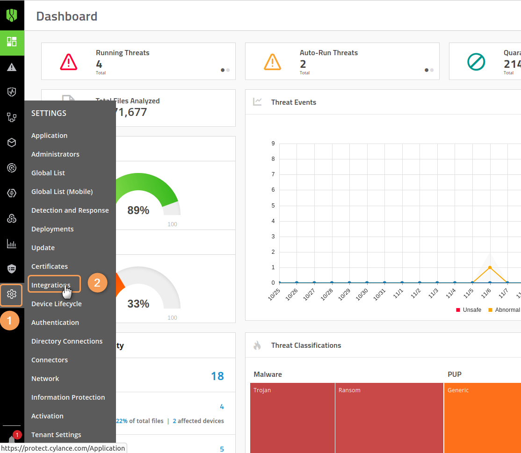
Task: Open the zones hierarchy sidebar icon
Action: tap(12, 117)
